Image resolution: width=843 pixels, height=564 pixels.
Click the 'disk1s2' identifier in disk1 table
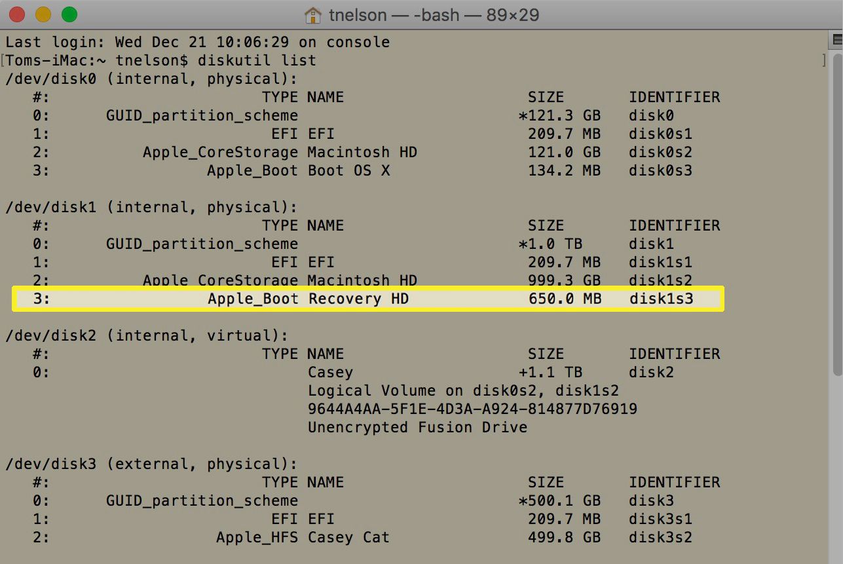[x=661, y=280]
